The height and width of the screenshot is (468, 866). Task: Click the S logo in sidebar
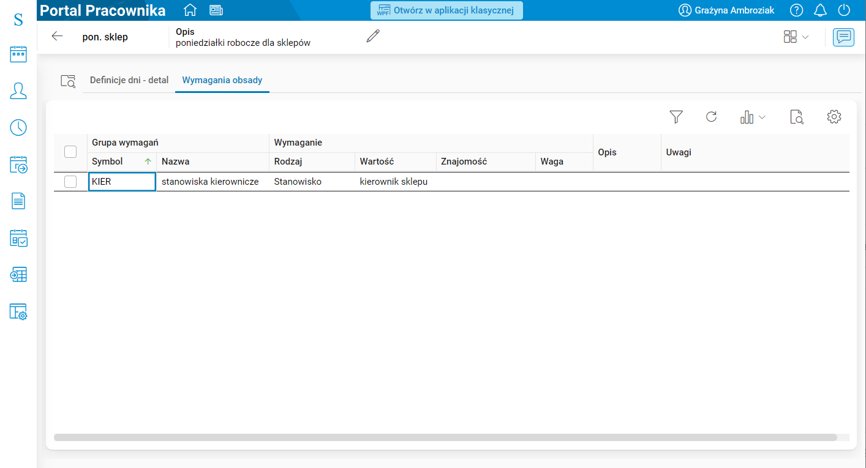coord(18,20)
